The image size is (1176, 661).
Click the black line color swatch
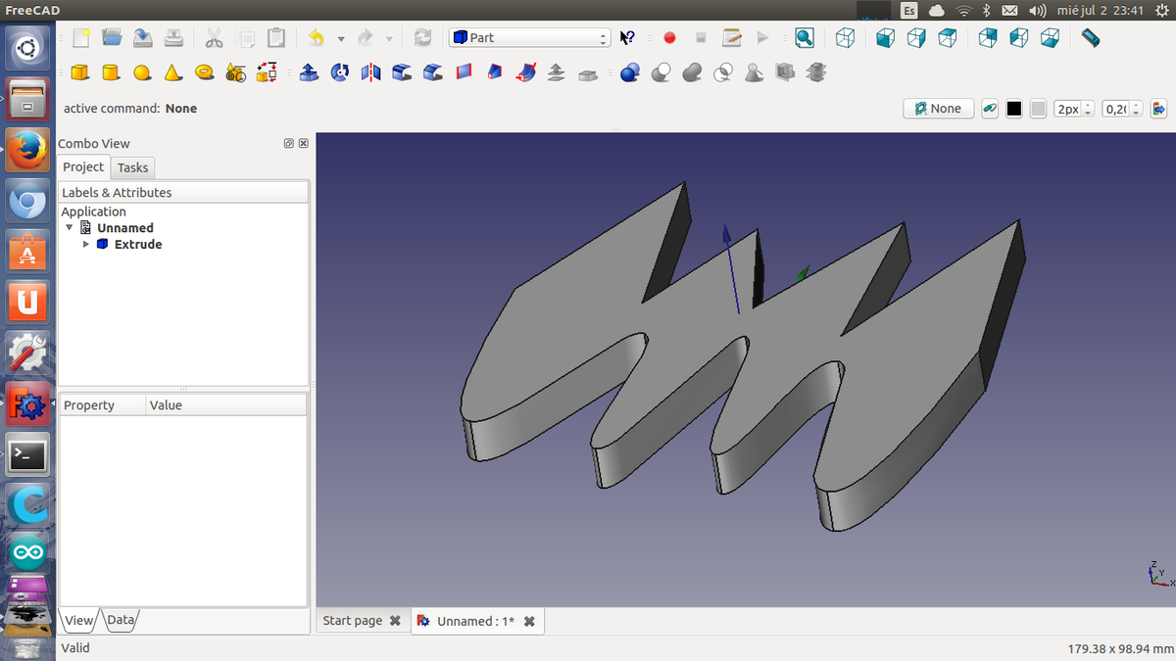tap(1014, 109)
